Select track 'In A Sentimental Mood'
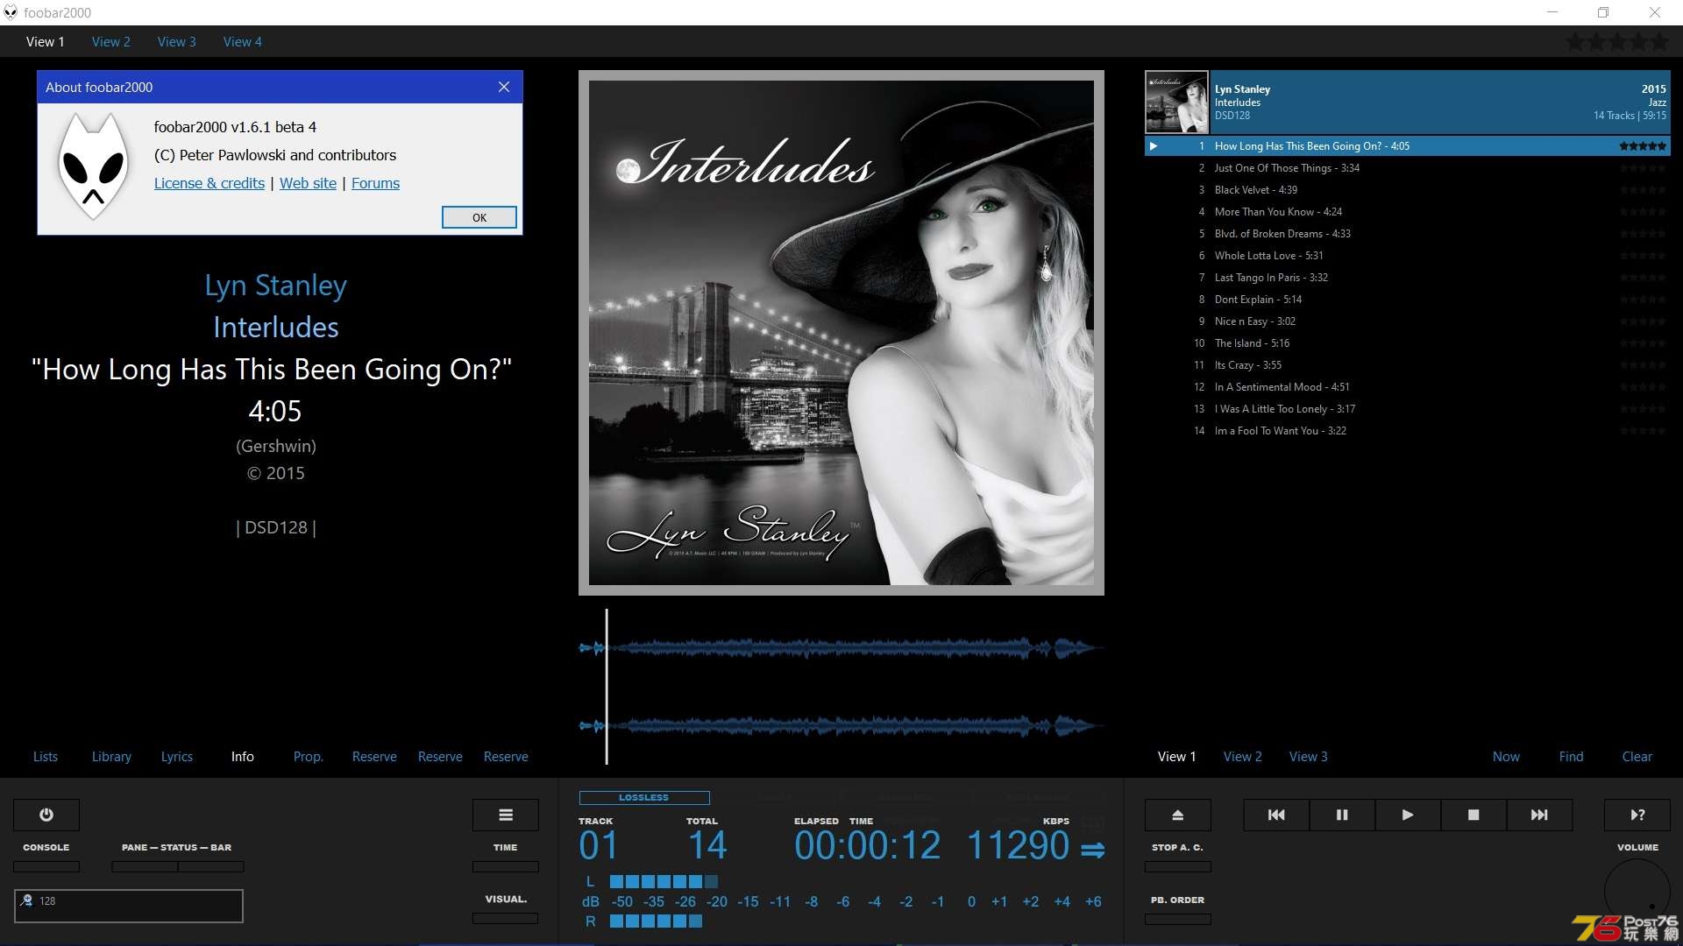Screen dimensions: 1683x946 click(1407, 387)
